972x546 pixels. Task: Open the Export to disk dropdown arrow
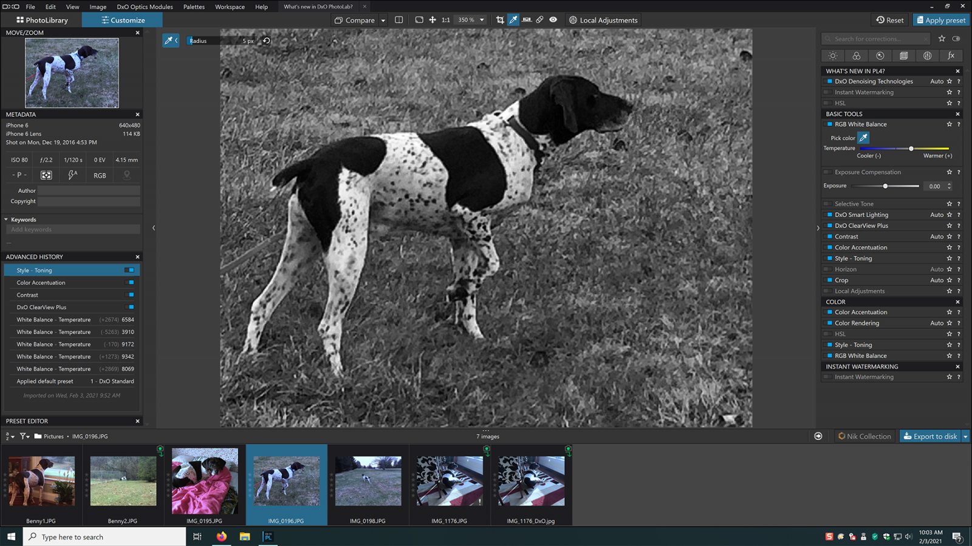click(965, 436)
